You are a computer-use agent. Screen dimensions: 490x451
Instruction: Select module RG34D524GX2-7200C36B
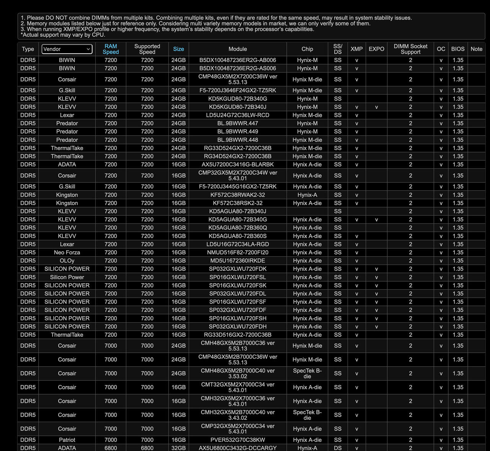pos(238,156)
